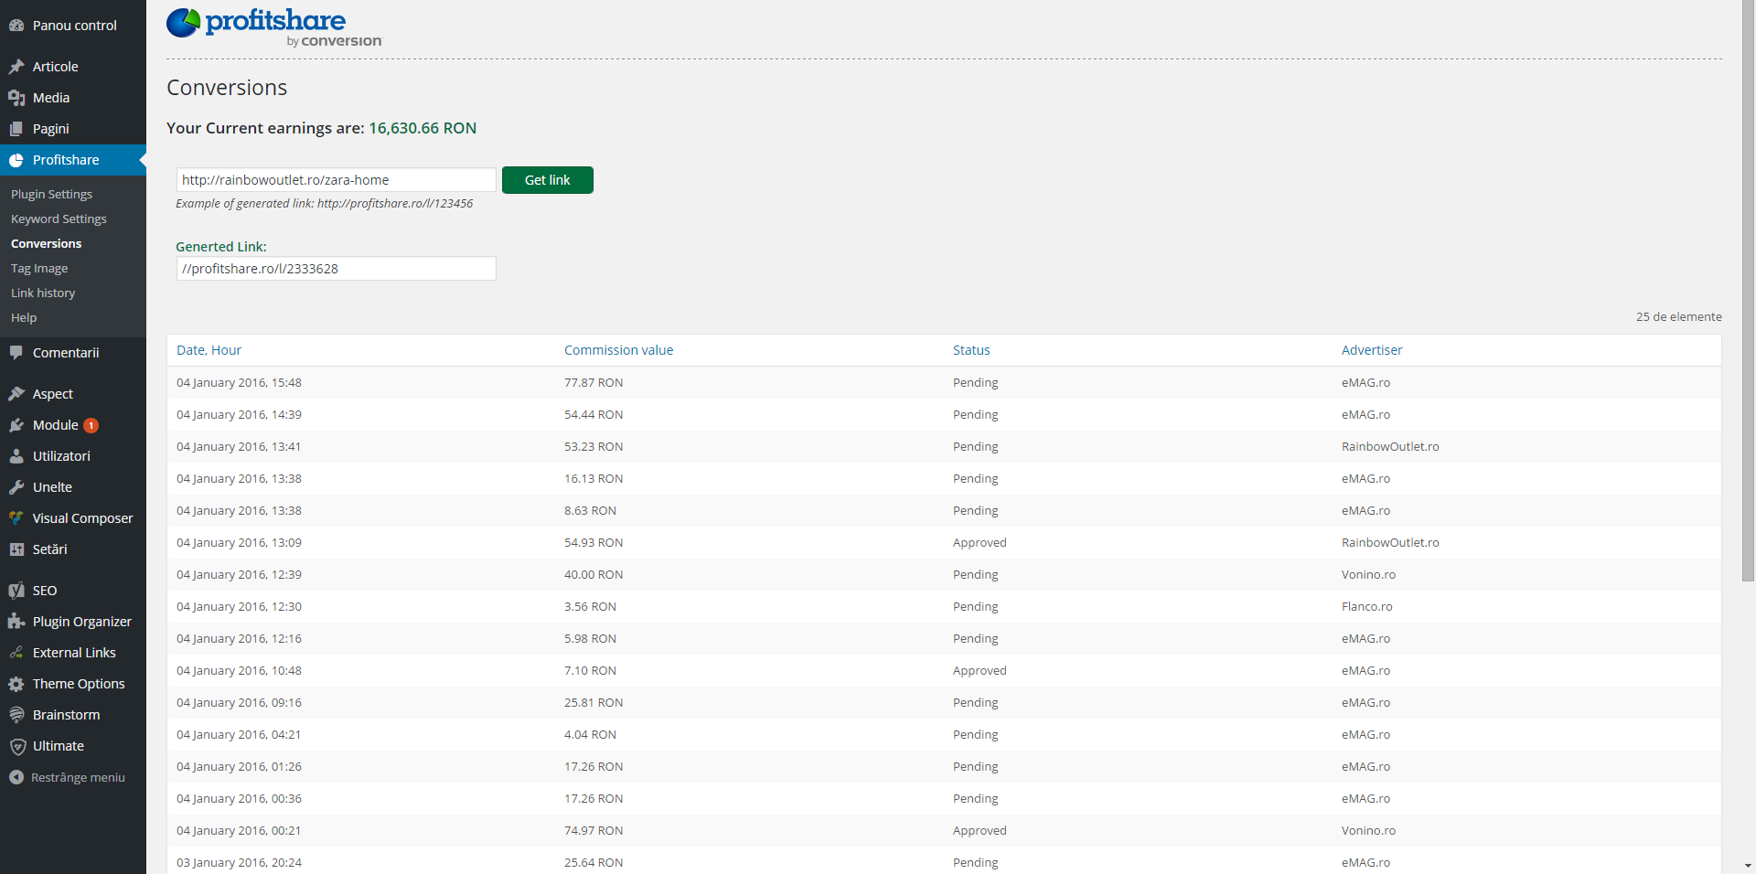Click the Utilizatori user icon

coord(16,456)
